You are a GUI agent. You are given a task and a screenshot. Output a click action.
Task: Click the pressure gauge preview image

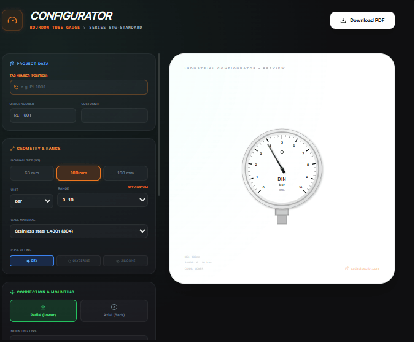pyautogui.click(x=282, y=176)
